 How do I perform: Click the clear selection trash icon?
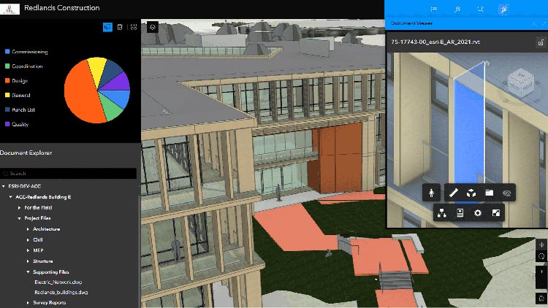tap(120, 27)
